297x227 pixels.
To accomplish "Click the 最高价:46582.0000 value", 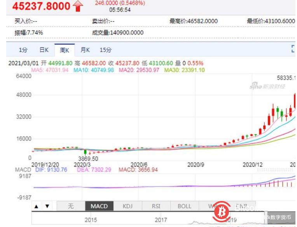I will [193, 21].
